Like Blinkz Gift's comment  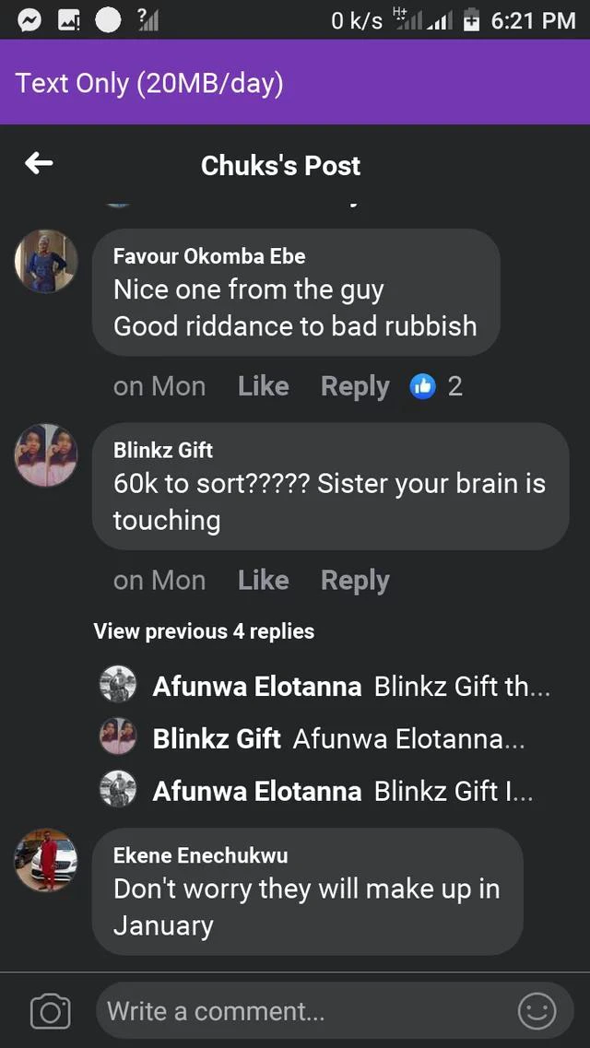click(x=263, y=580)
